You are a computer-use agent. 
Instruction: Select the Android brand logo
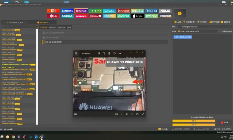point(123,16)
